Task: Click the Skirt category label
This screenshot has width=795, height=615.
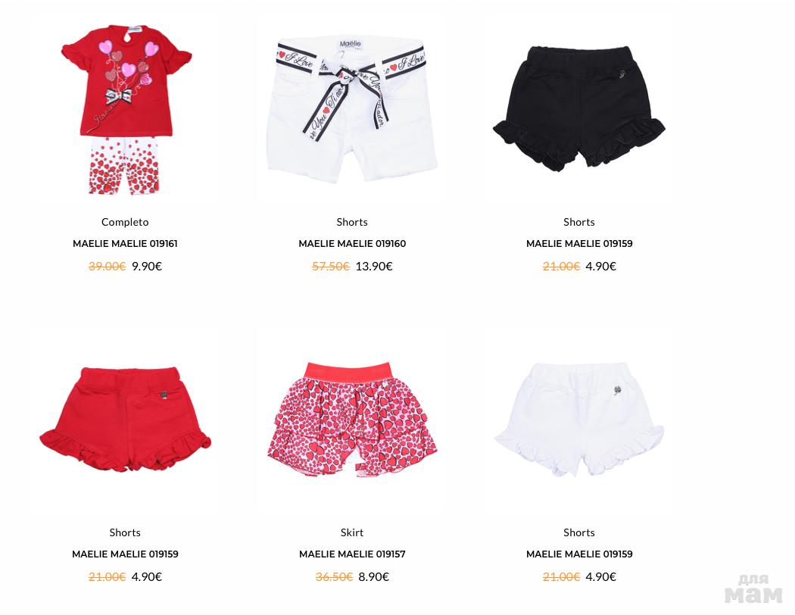Action: point(352,532)
